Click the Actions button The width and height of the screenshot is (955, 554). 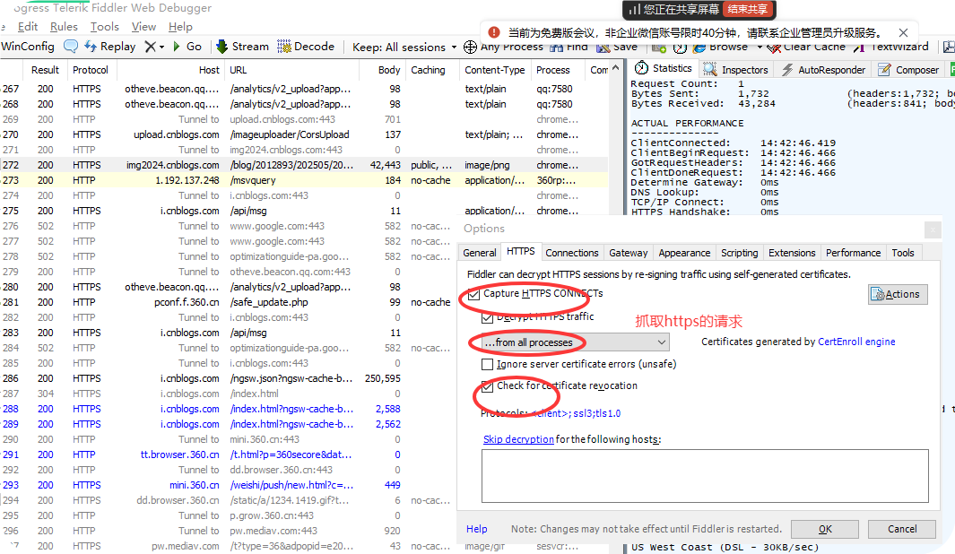tap(898, 294)
